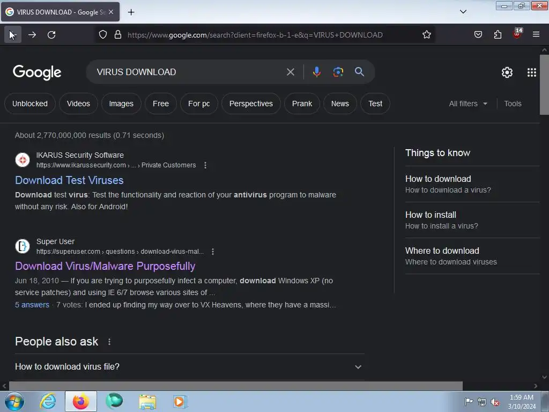Clear the search box text
Image resolution: width=549 pixels, height=412 pixels.
pyautogui.click(x=290, y=72)
